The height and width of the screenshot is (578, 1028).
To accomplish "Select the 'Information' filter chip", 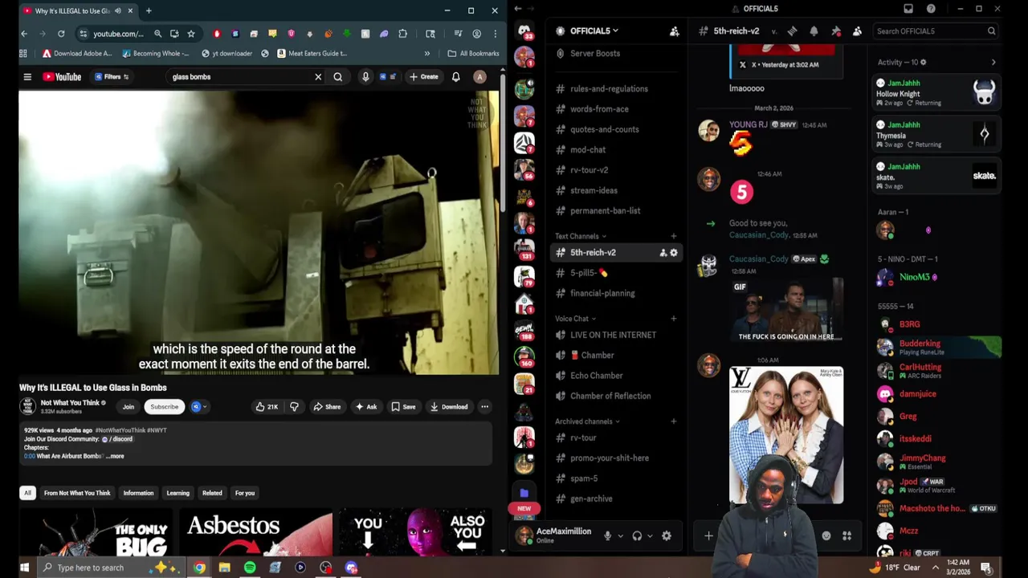I will tap(138, 493).
